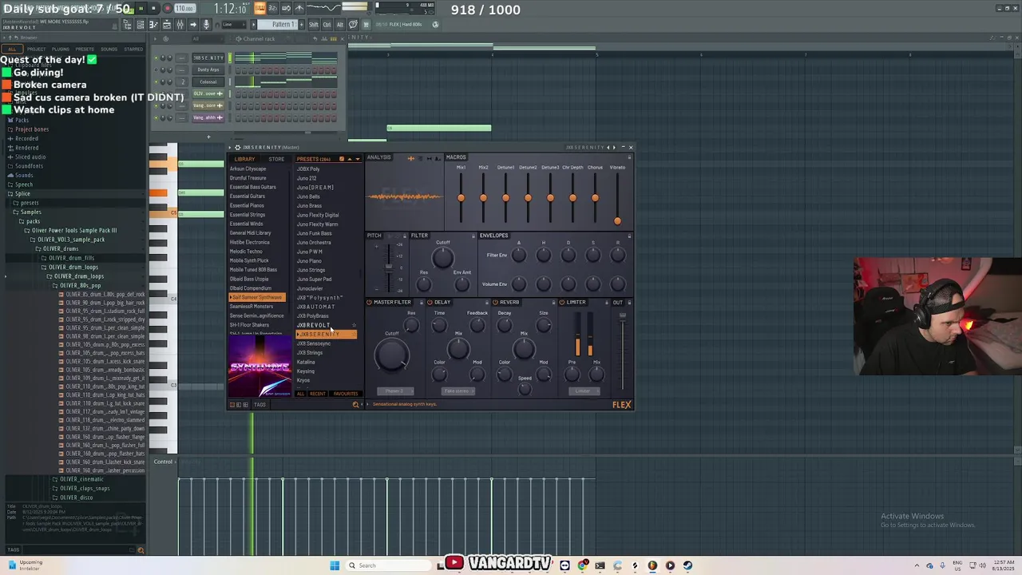This screenshot has height=575, width=1022.
Task: Click the tempo 110 display
Action: tap(184, 9)
